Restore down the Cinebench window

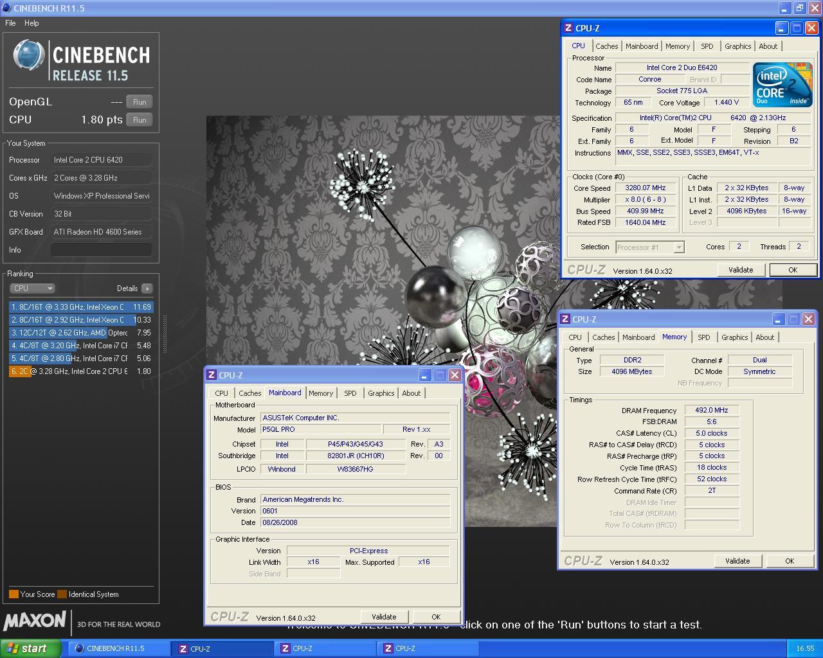pos(800,8)
